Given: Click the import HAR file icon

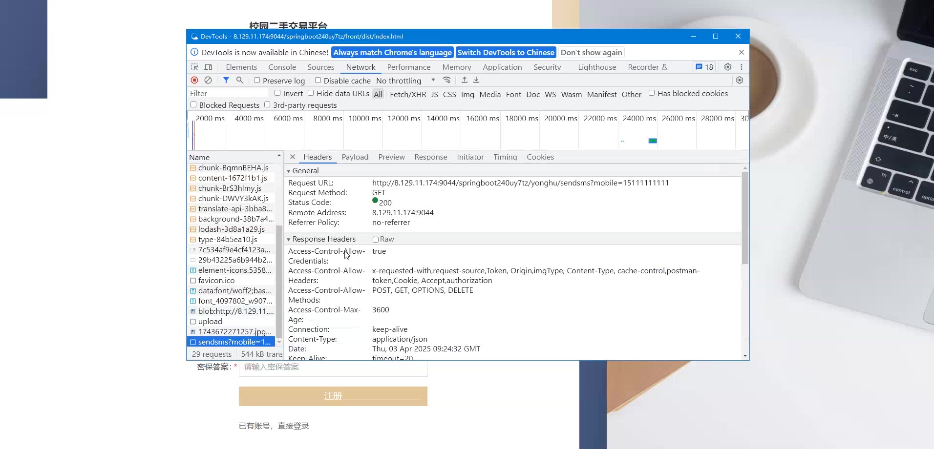Looking at the screenshot, I should pyautogui.click(x=465, y=80).
